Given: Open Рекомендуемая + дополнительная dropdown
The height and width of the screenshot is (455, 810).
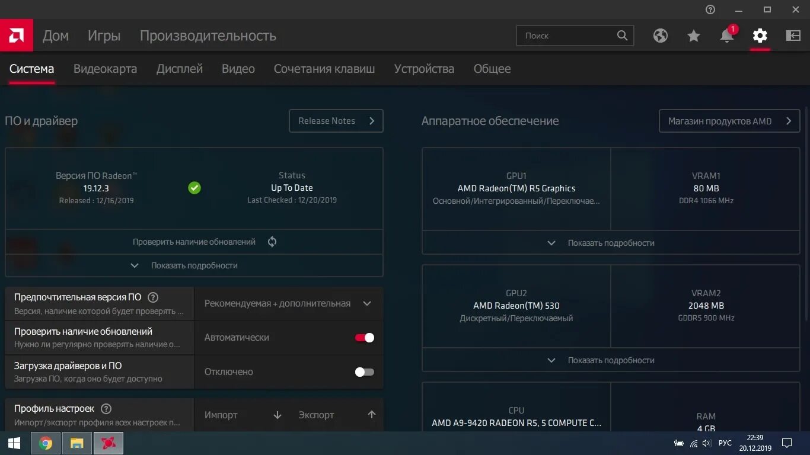Looking at the screenshot, I should tap(289, 303).
